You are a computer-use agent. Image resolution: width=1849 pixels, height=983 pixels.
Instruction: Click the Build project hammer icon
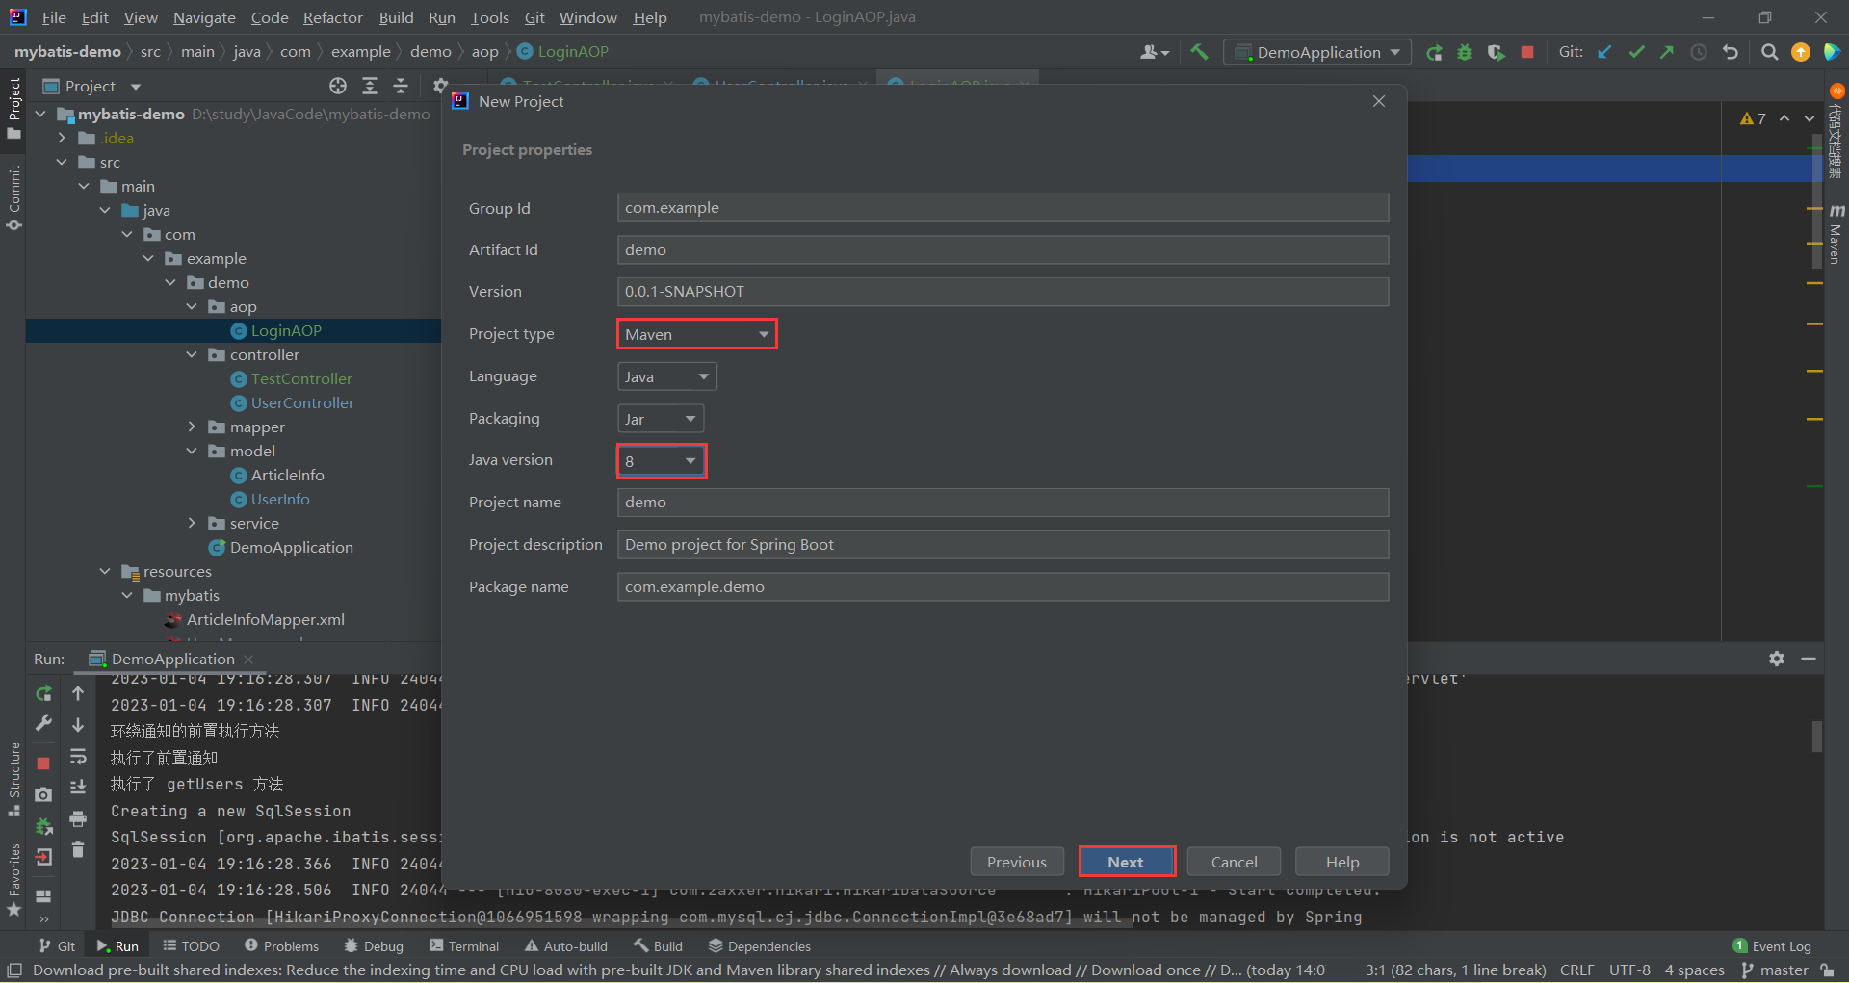tap(1199, 52)
